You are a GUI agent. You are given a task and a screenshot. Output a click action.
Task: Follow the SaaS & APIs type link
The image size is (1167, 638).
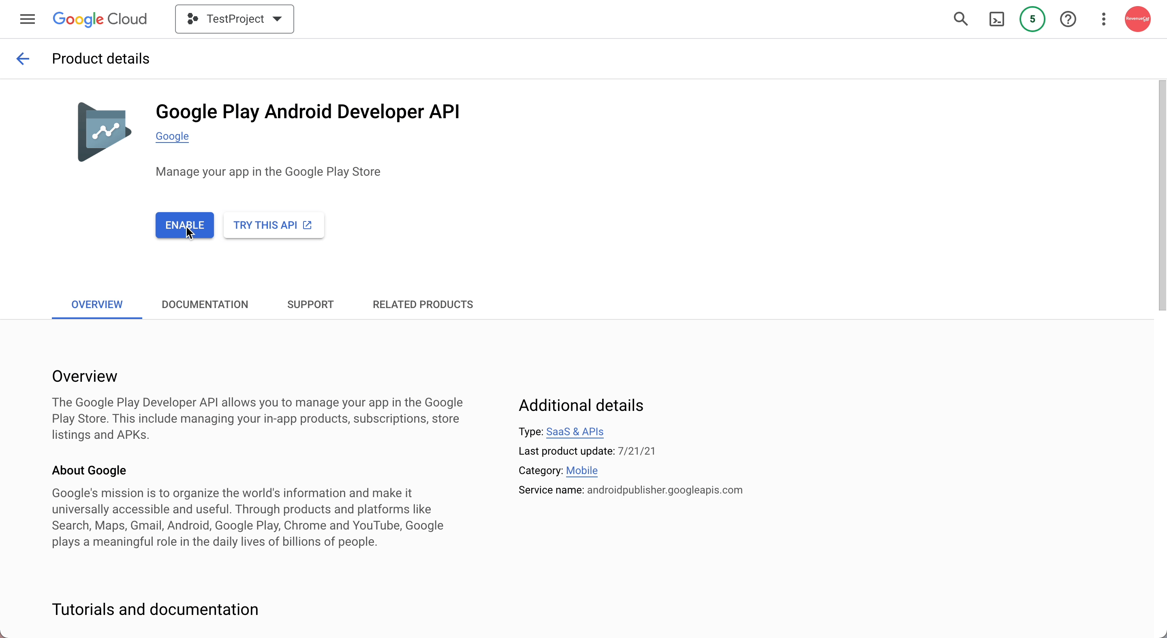575,432
